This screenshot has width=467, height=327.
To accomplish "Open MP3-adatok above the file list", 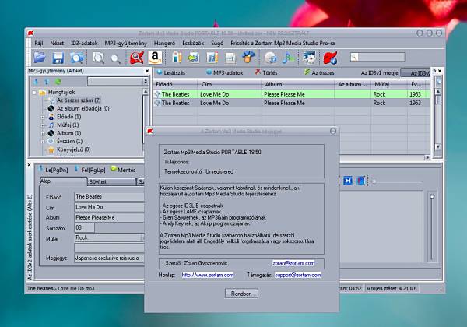I will [225, 72].
